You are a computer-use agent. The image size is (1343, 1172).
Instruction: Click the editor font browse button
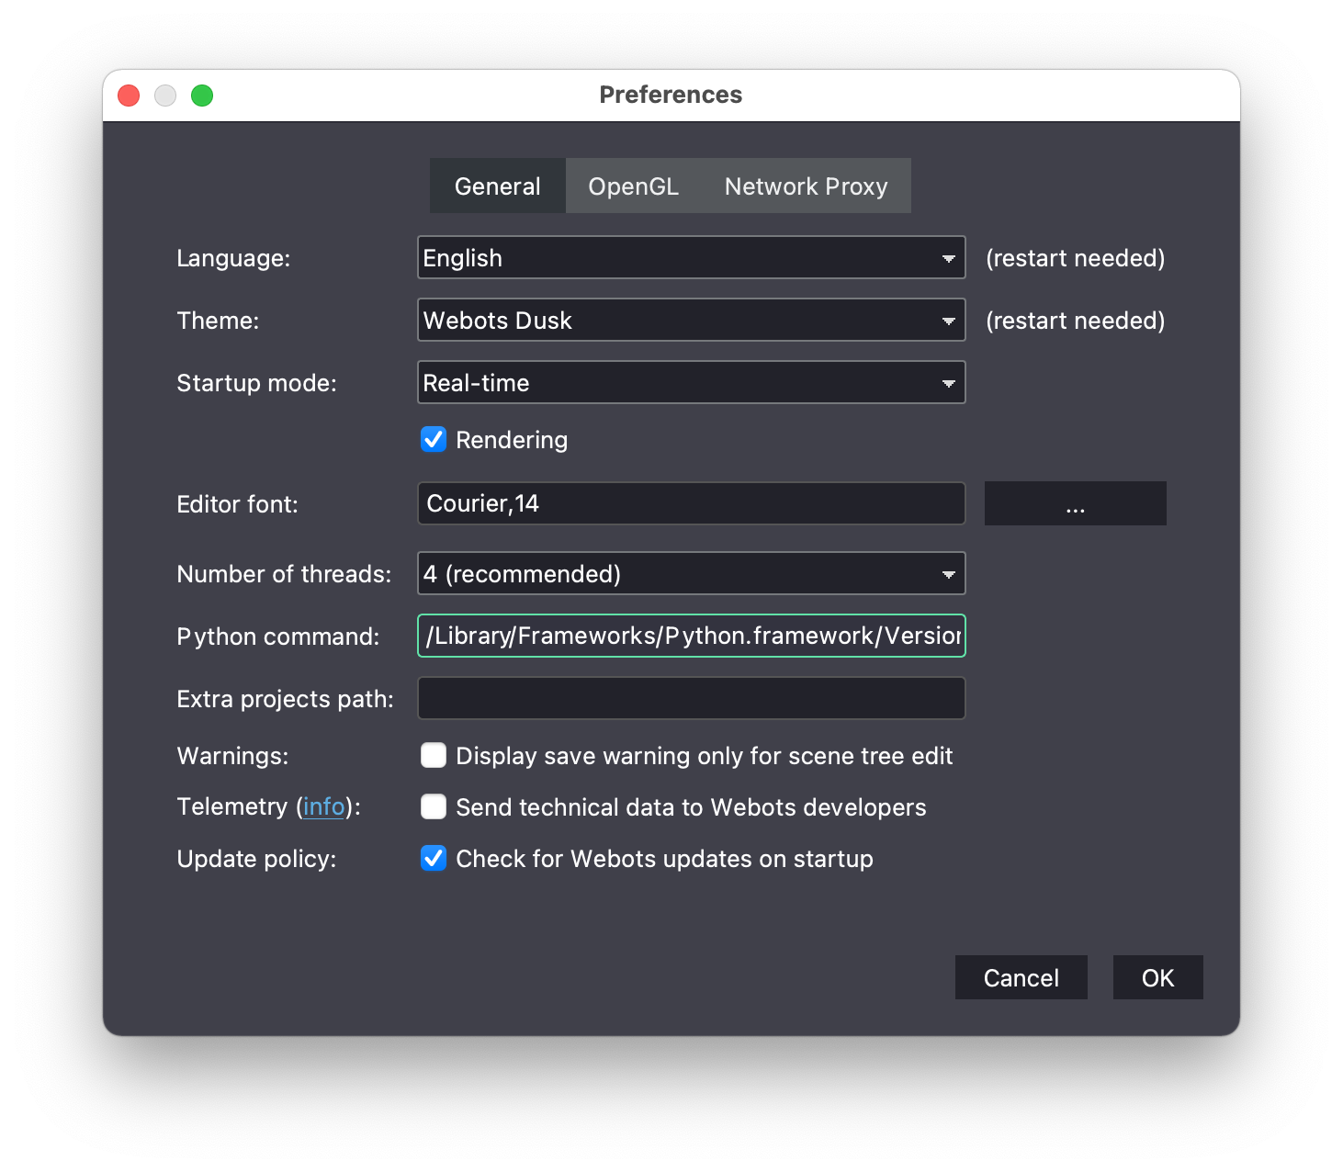coord(1075,504)
